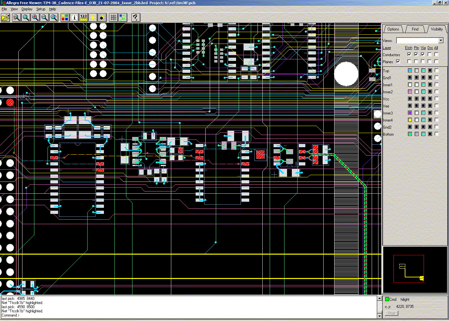Click the All column header
Image resolution: width=449 pixels, height=321 pixels.
[x=436, y=48]
